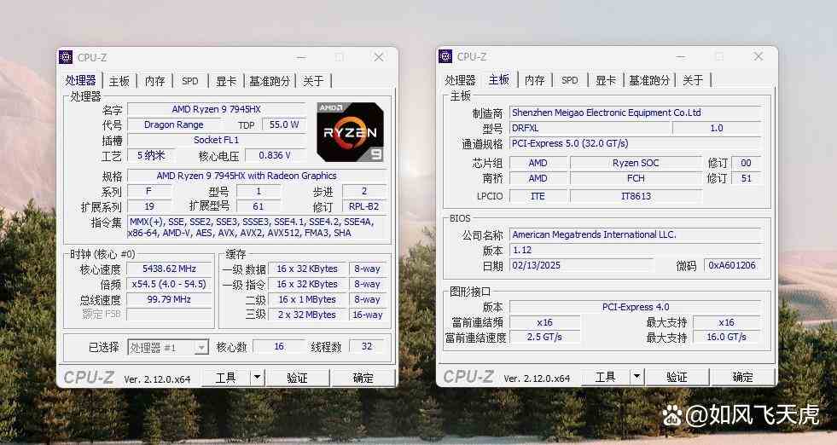Click the AMD Ryzen 9 logo image
The image size is (837, 445).
click(x=350, y=132)
